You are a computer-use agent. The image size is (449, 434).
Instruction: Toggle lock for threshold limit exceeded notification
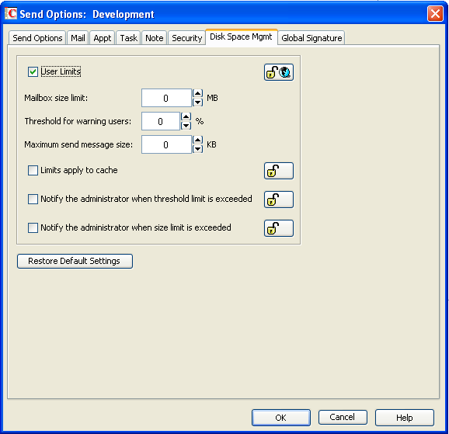[278, 200]
